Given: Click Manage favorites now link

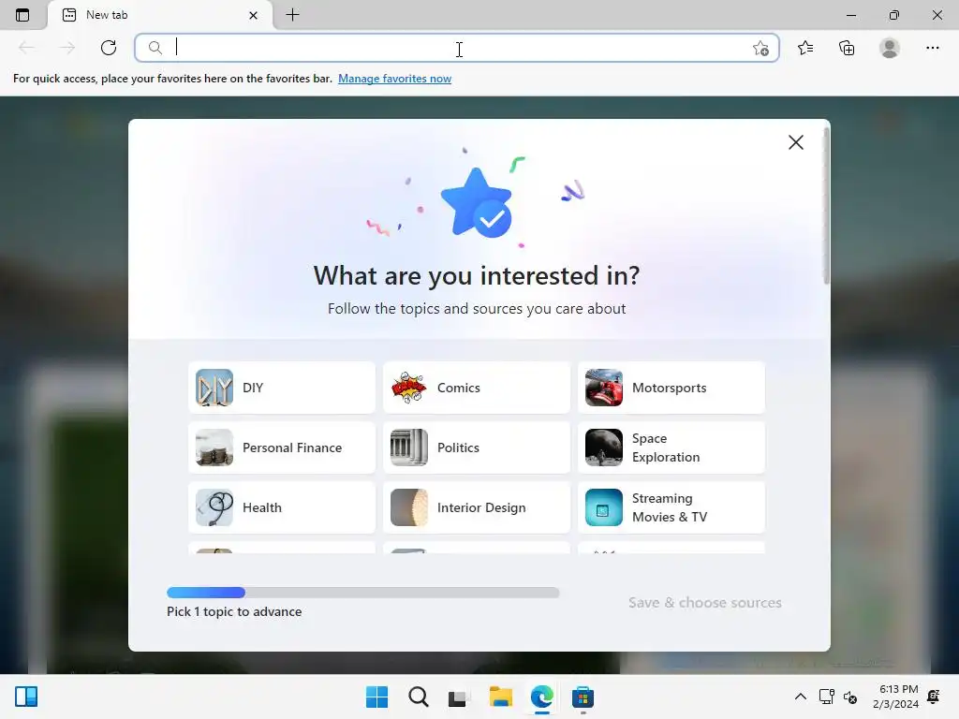Looking at the screenshot, I should [x=394, y=79].
